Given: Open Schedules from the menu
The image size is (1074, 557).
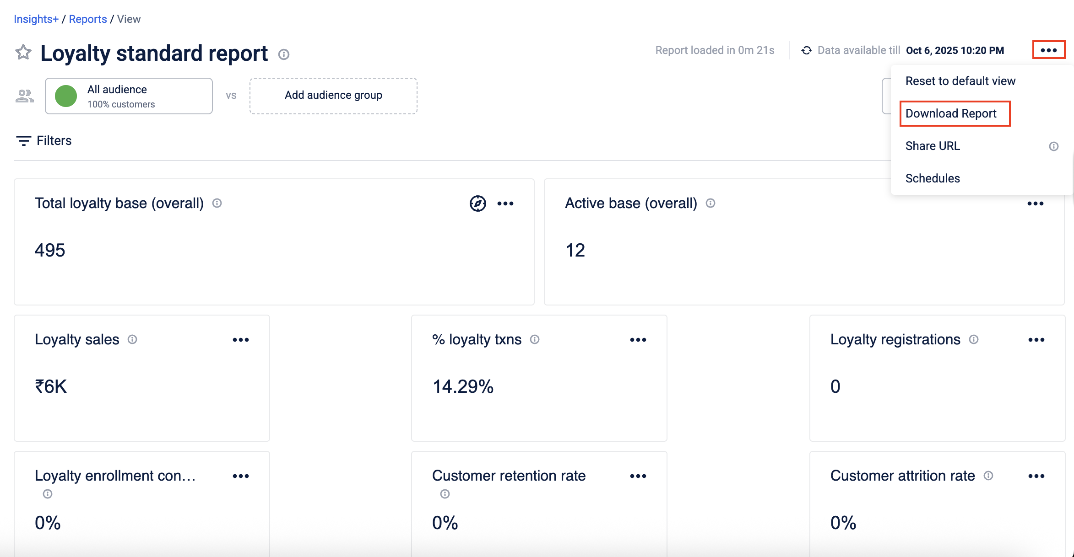Looking at the screenshot, I should tap(933, 178).
